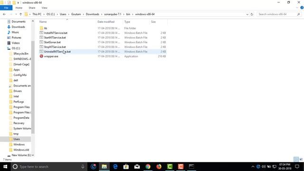Viewport: 304px width, 171px height.
Task: Open Mail app from taskbar
Action: tap(137, 167)
